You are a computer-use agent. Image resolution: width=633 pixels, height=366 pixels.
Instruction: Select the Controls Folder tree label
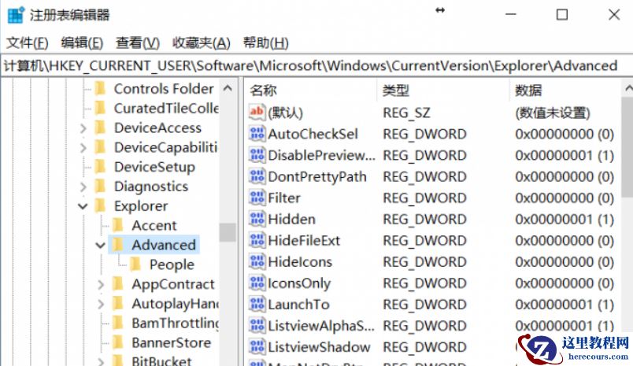164,89
